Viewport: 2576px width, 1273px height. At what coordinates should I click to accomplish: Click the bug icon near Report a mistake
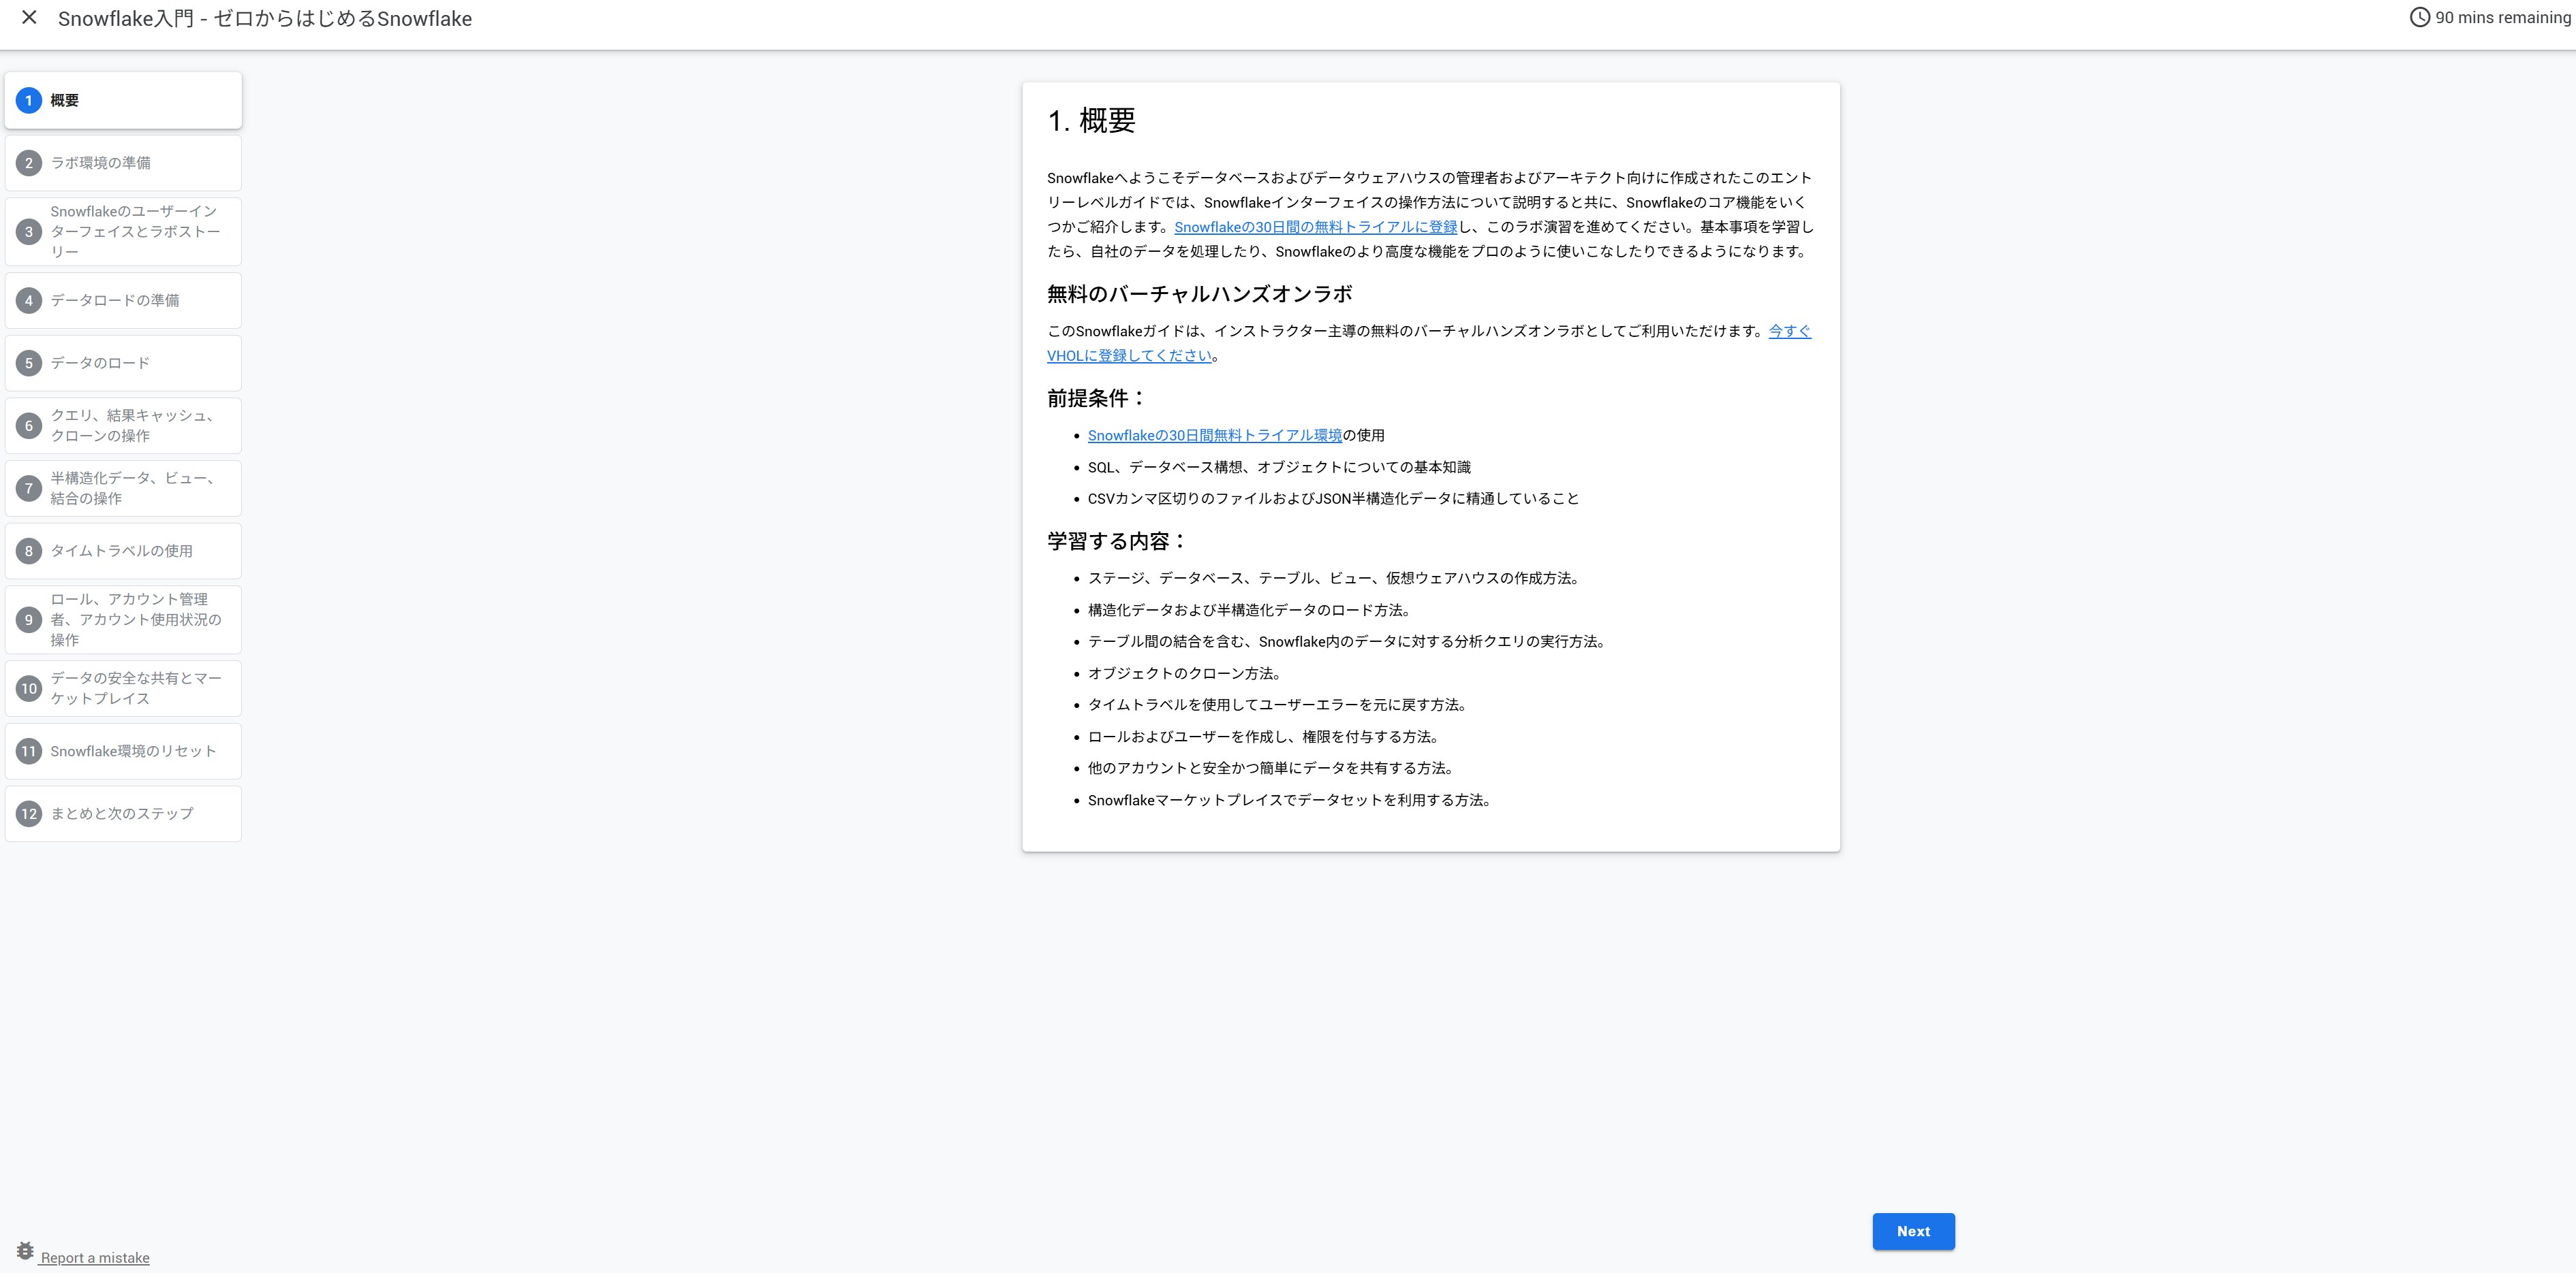[25, 1251]
